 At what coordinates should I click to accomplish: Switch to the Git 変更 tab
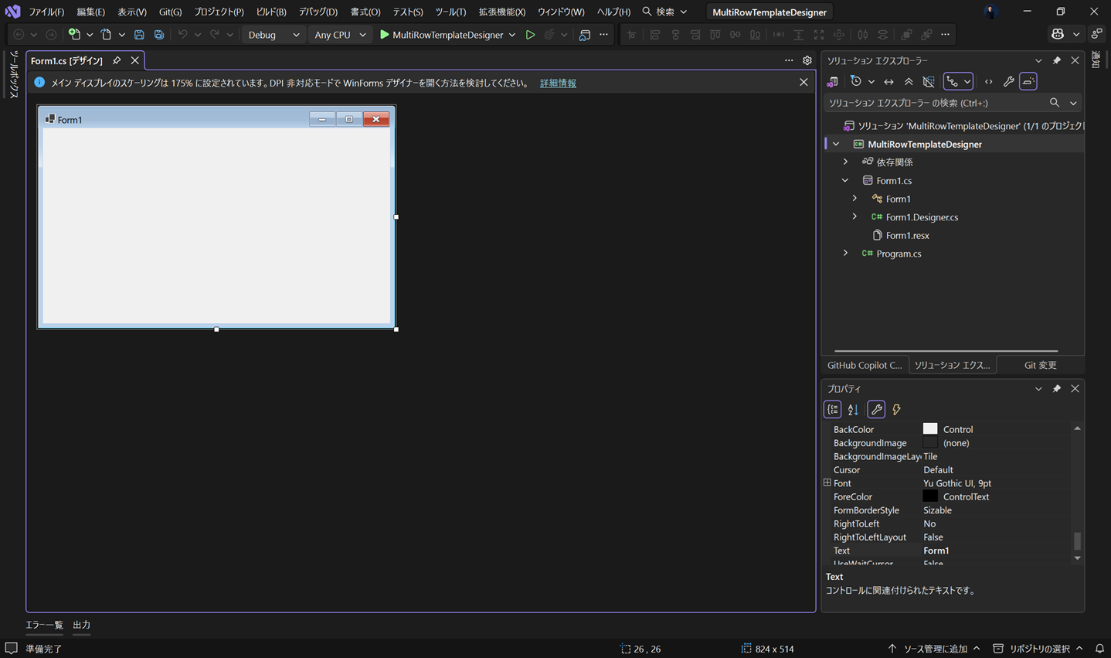point(1040,365)
